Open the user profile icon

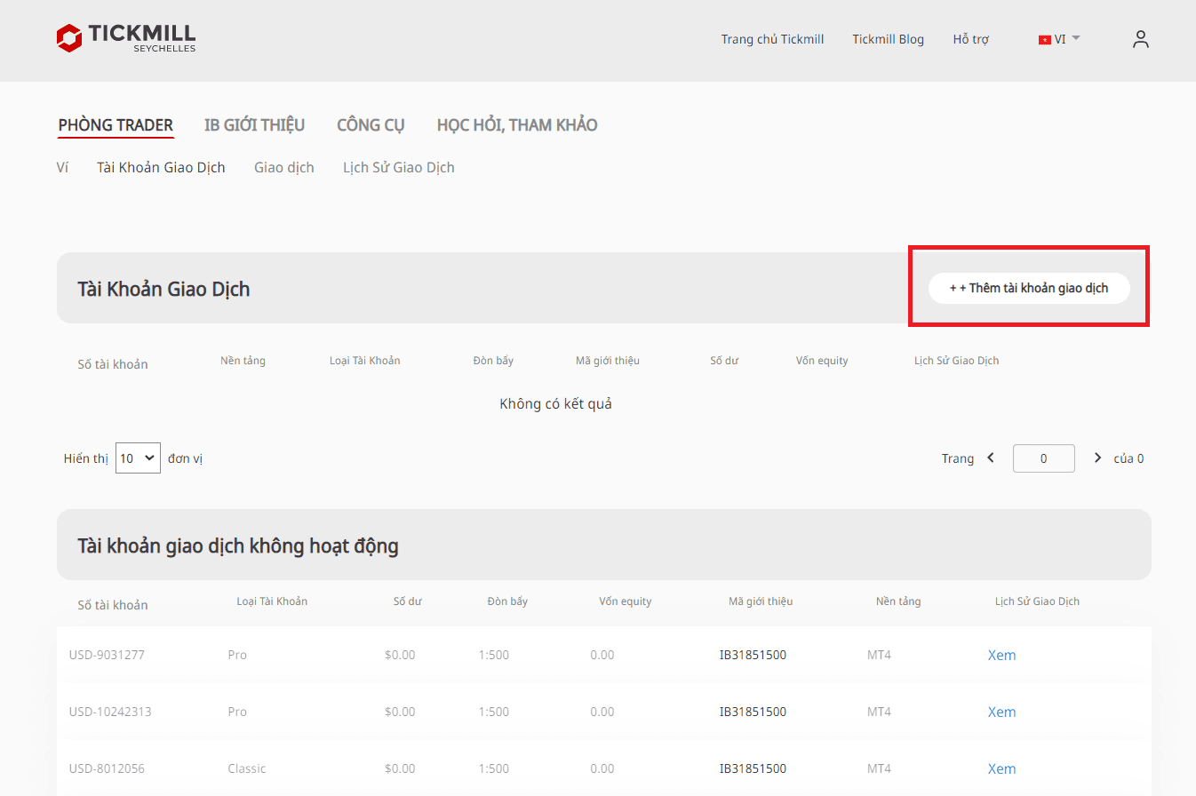1141,39
